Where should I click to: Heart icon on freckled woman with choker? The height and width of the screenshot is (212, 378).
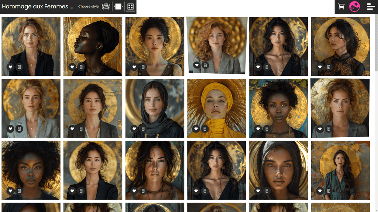coord(134,191)
